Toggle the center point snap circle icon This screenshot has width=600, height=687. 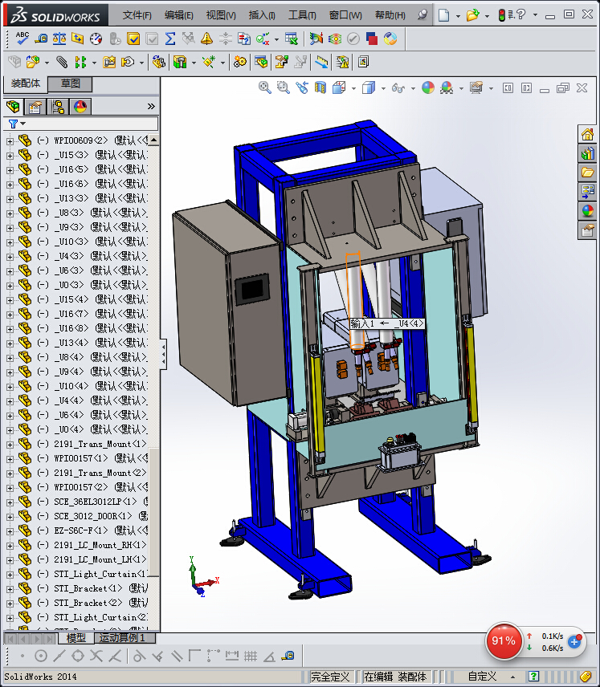[x=41, y=656]
